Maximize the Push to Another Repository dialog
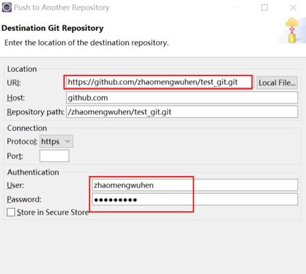Image resolution: width=306 pixels, height=274 pixels. tap(264, 8)
